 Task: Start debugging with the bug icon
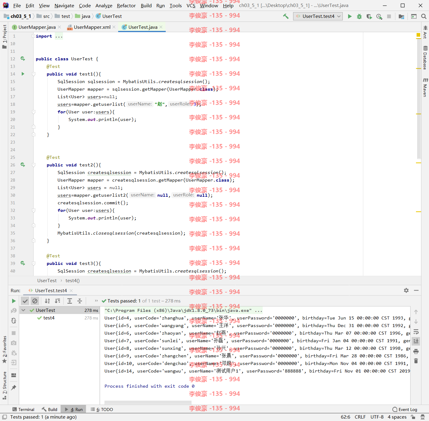(359, 16)
